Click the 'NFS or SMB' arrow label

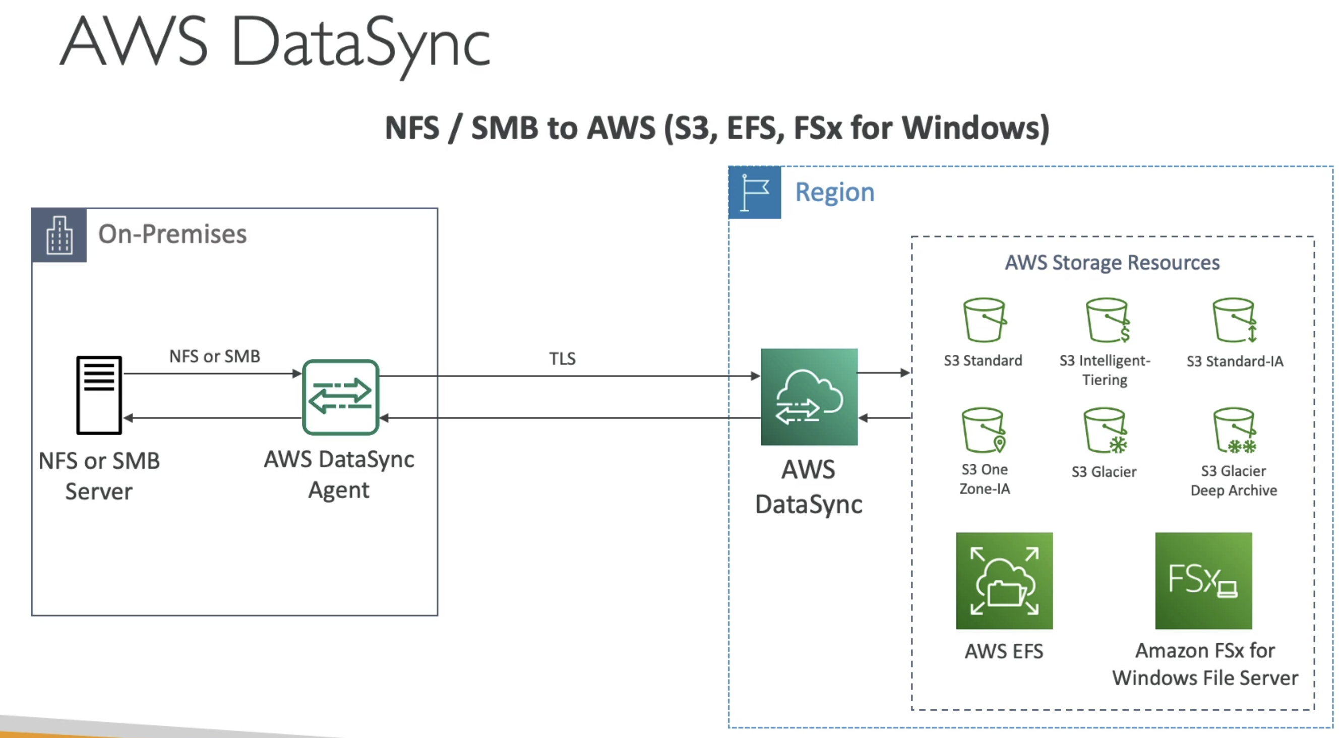[215, 356]
